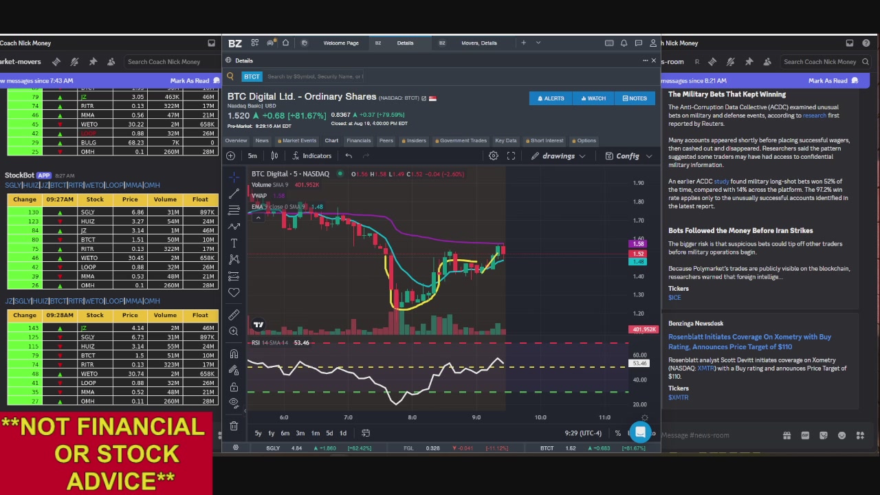Open the chart interval 5m selector
The height and width of the screenshot is (495, 880).
[252, 156]
